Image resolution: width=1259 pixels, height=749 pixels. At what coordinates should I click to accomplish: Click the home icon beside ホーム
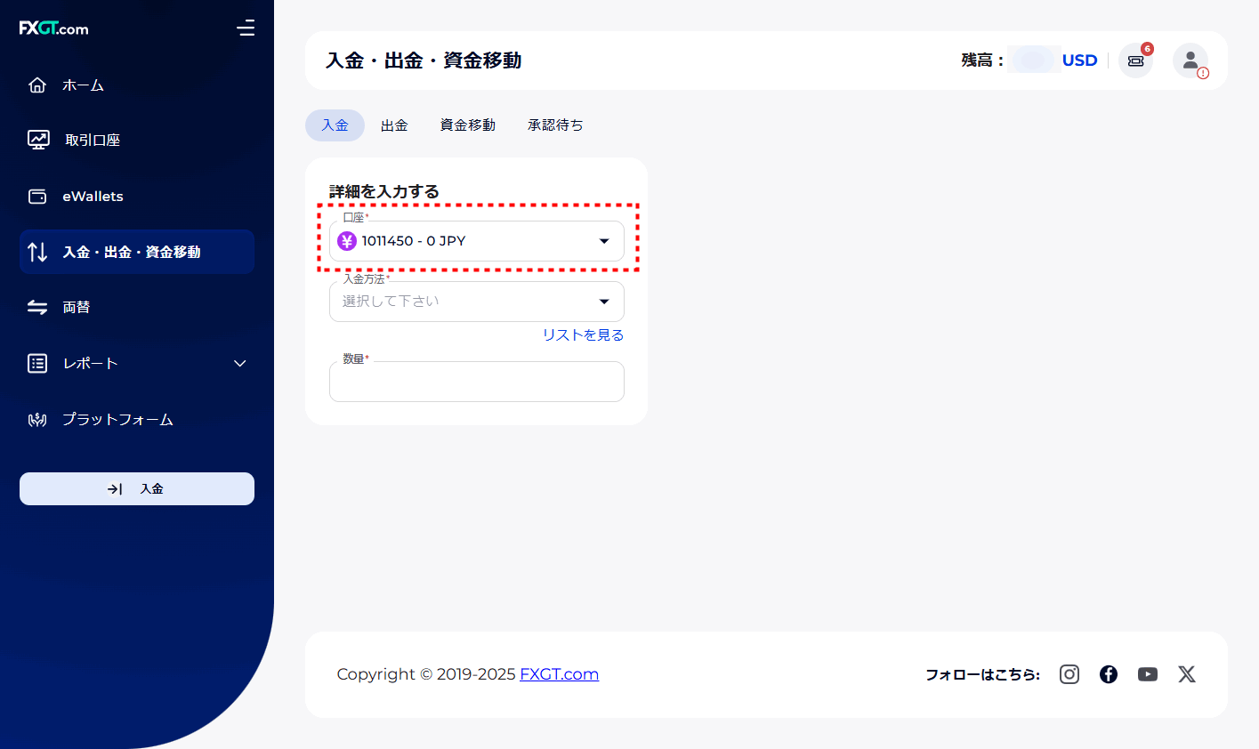click(x=37, y=85)
